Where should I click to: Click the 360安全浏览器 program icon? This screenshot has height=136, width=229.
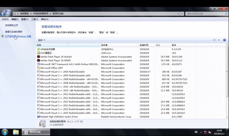[38, 49]
